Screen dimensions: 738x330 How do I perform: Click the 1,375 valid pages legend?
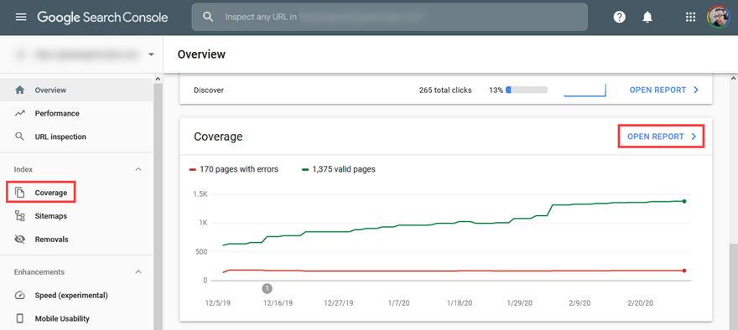tap(339, 169)
